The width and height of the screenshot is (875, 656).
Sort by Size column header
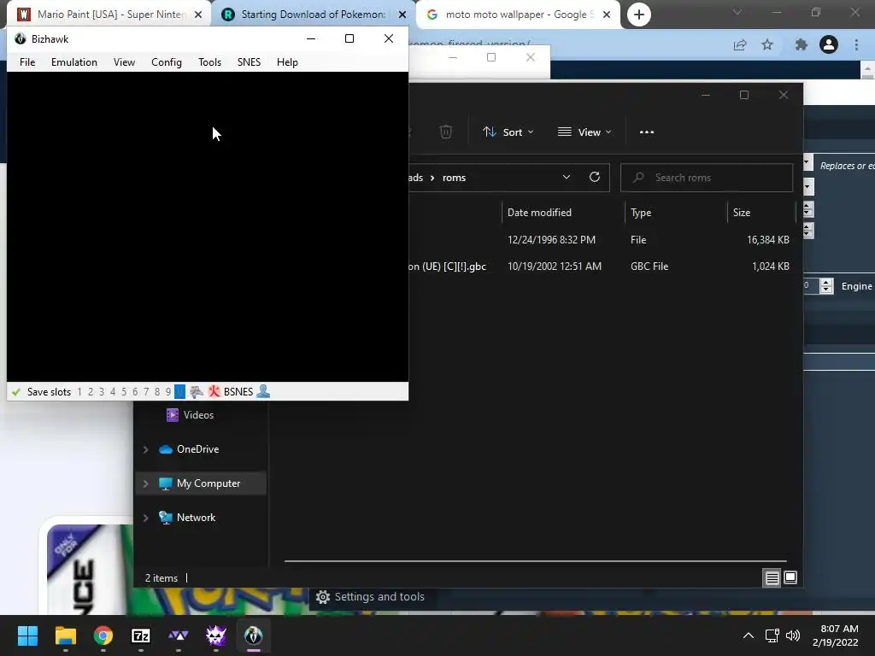coord(742,213)
